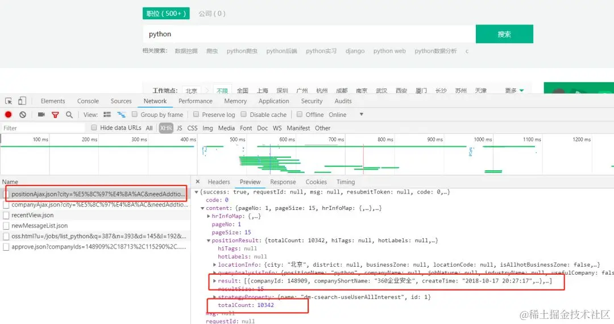Screen dimensions: 614x324
Task: View the Response tab
Action: click(x=283, y=182)
